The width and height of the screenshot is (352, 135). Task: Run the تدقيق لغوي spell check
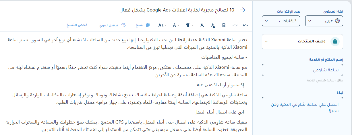tap(109, 25)
